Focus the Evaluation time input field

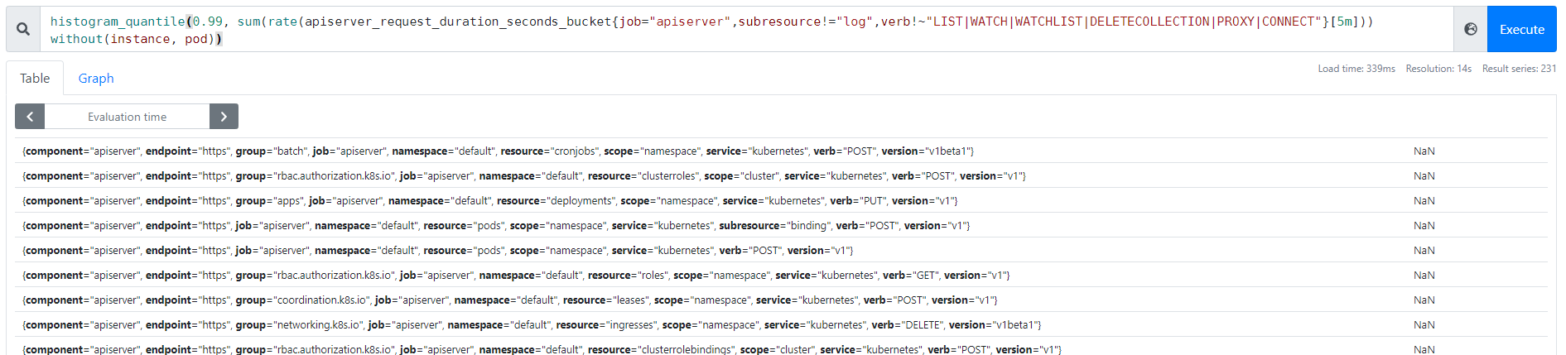click(127, 117)
